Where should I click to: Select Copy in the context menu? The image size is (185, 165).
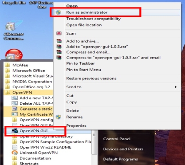pos(71,102)
